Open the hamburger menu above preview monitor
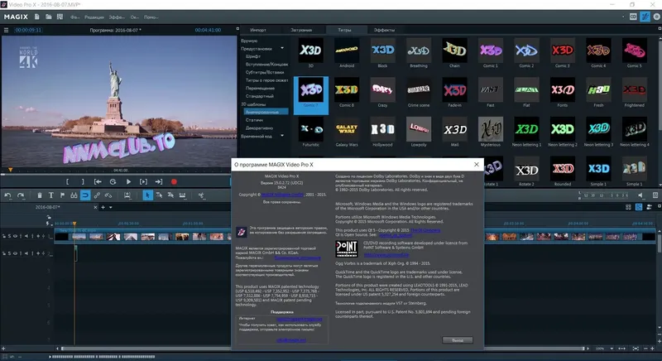This screenshot has height=361, width=662. pos(6,30)
